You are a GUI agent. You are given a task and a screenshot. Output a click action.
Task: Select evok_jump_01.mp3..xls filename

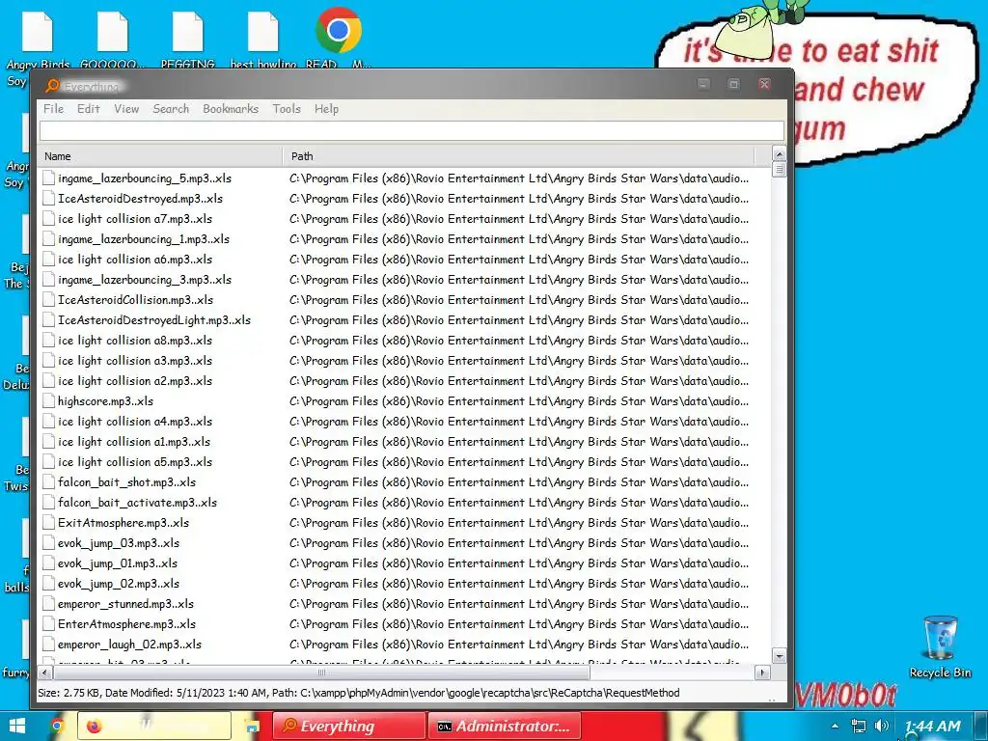(x=118, y=563)
